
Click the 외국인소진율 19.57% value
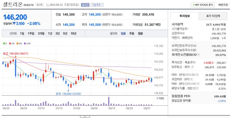[221, 55]
